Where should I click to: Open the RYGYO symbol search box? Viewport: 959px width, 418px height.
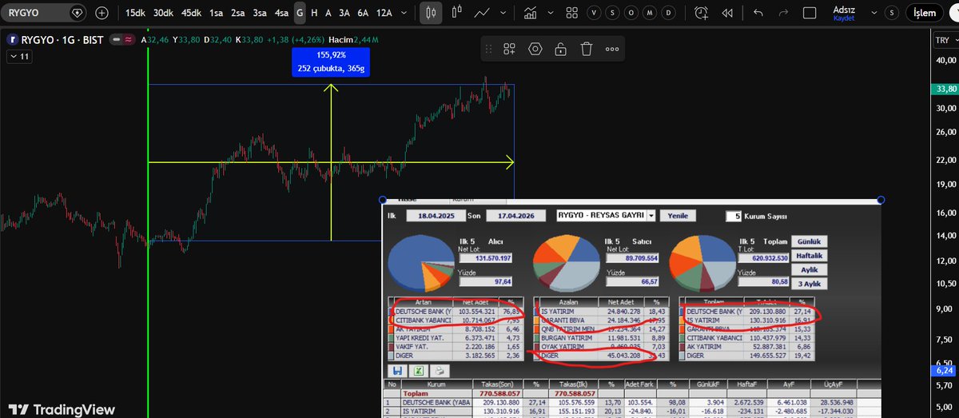pyautogui.click(x=44, y=13)
